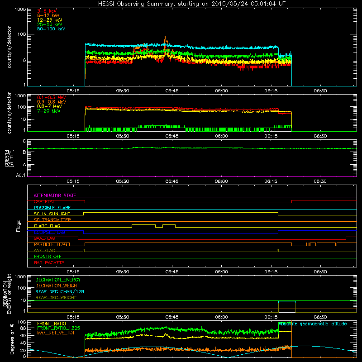
Task: Click the MAX_DET_VS_TOT legend label
Action: [x=56, y=333]
